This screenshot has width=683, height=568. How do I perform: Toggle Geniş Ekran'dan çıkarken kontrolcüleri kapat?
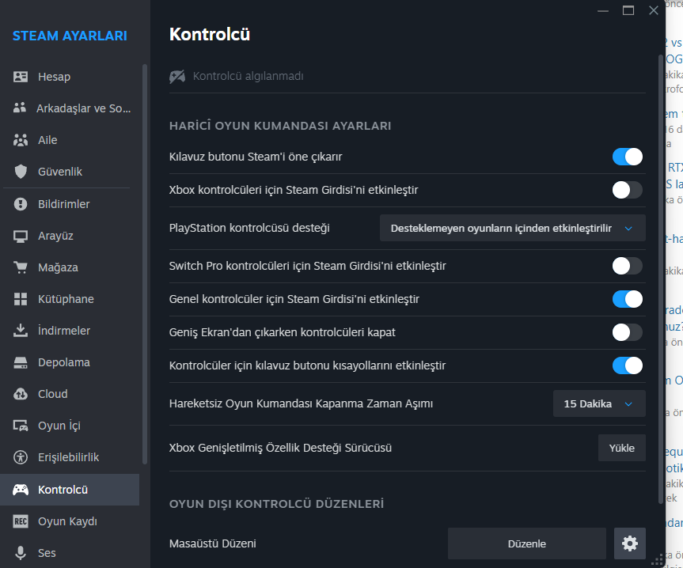click(628, 332)
